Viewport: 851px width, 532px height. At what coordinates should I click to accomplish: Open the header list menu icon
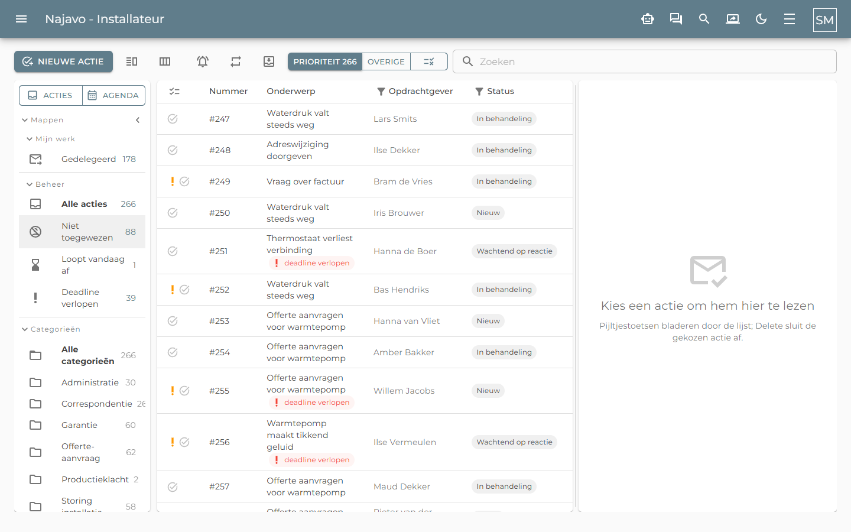(790, 19)
